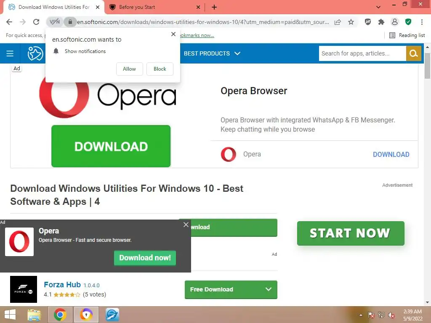Click the Opera icon in popup ad
The image size is (431, 323).
point(19,242)
